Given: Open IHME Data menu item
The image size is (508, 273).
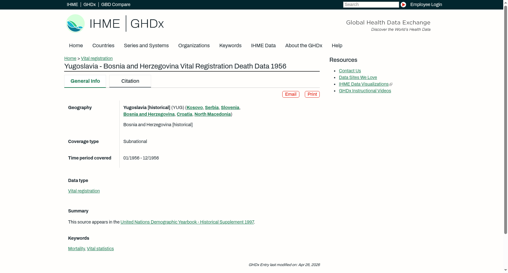Looking at the screenshot, I should [263, 46].
